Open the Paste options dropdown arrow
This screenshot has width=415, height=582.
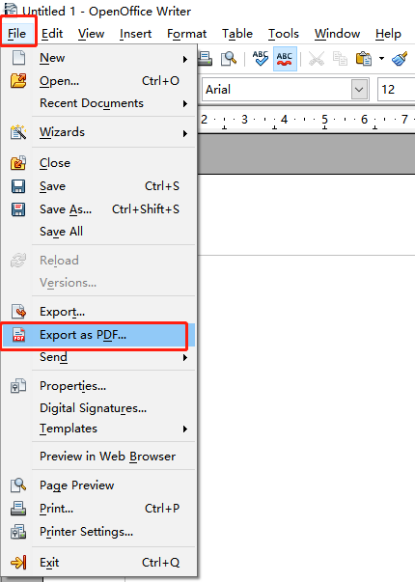pyautogui.click(x=381, y=59)
